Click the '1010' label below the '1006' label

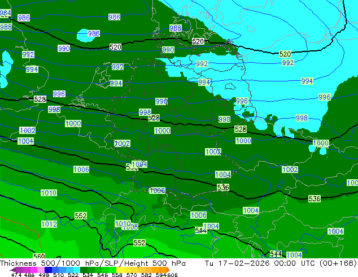[x=49, y=193]
